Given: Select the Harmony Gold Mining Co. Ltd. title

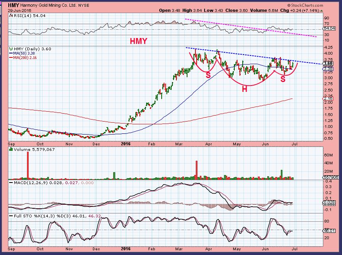Looking at the screenshot, I should (x=48, y=6).
